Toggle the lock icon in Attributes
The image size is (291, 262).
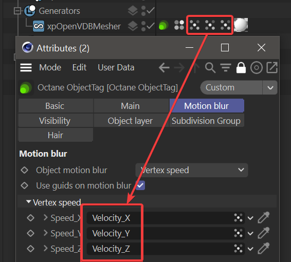(241, 68)
